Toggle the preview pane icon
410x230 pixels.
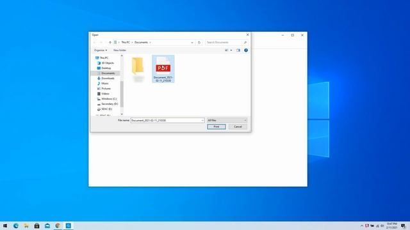click(x=238, y=50)
